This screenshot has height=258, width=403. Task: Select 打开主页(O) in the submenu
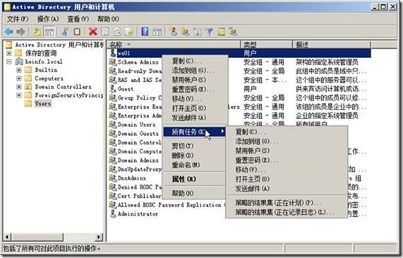pyautogui.click(x=287, y=179)
